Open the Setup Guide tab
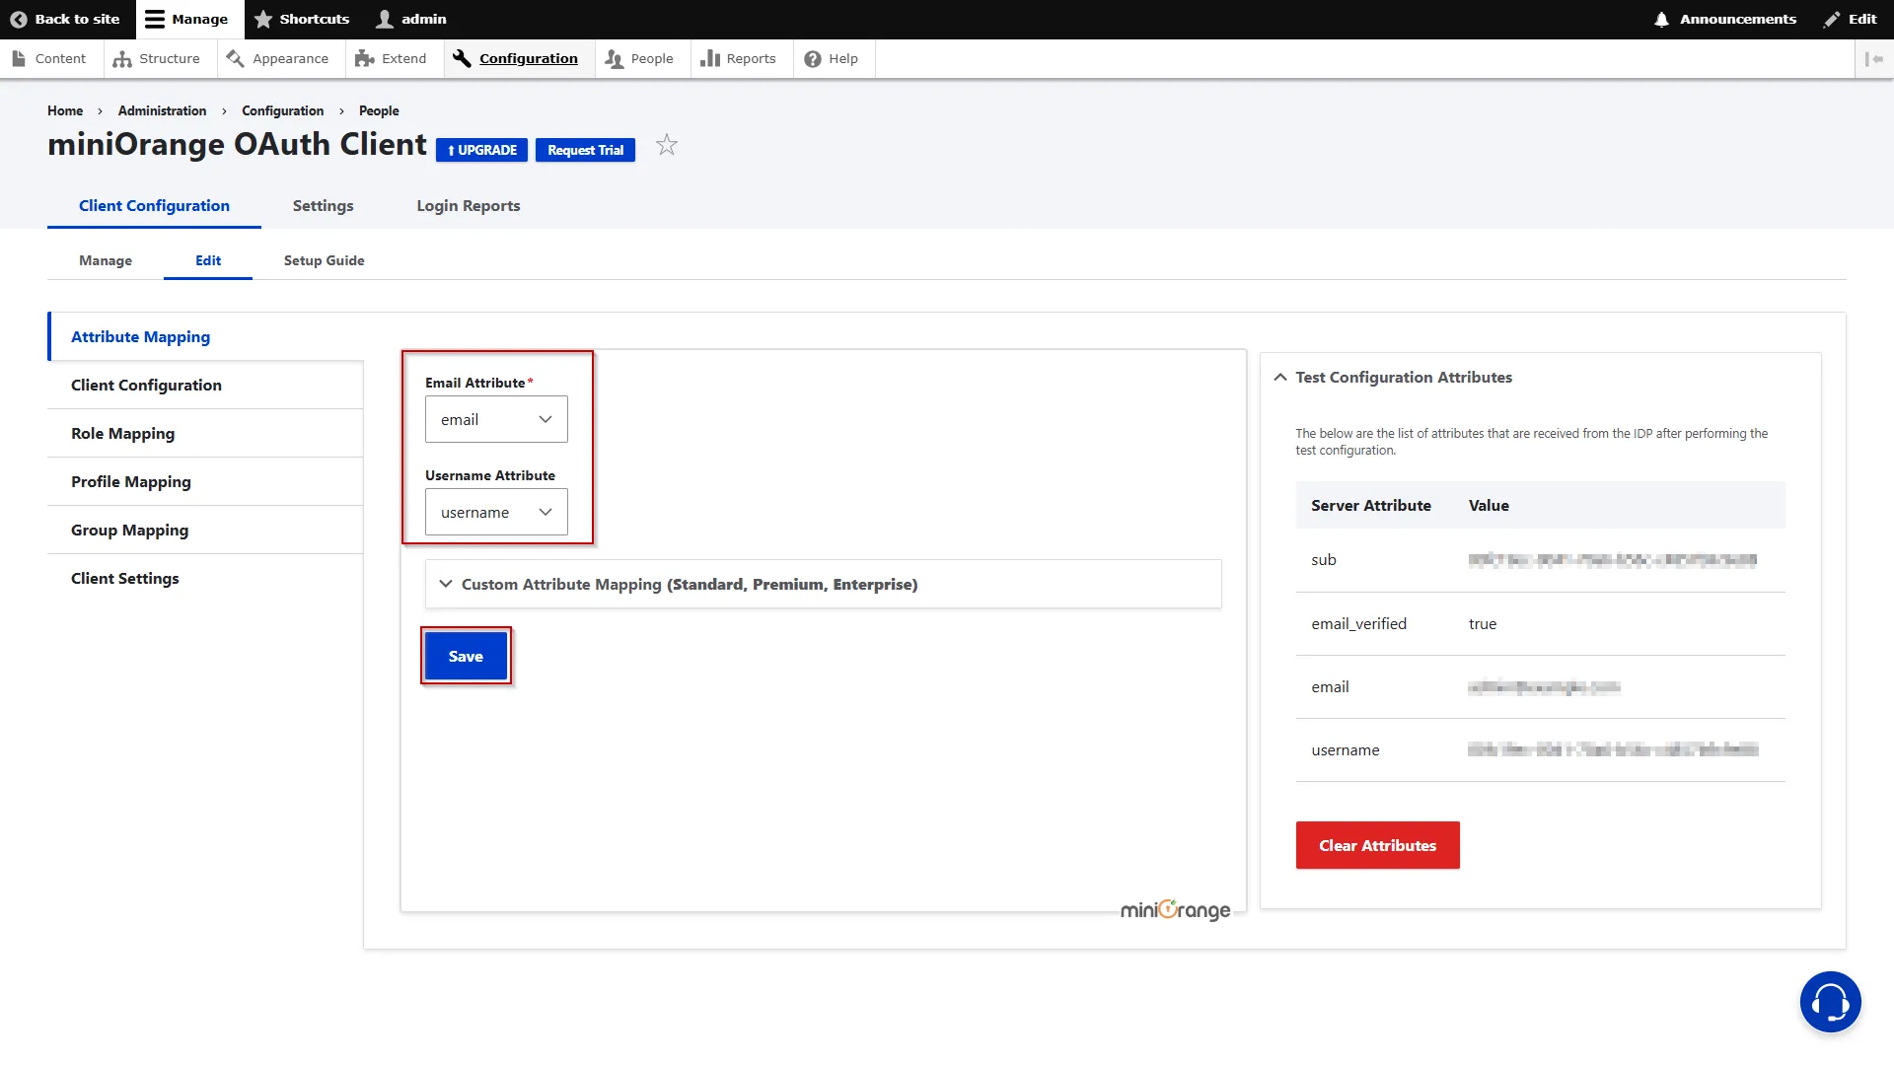1894x1065 pixels. coord(324,260)
